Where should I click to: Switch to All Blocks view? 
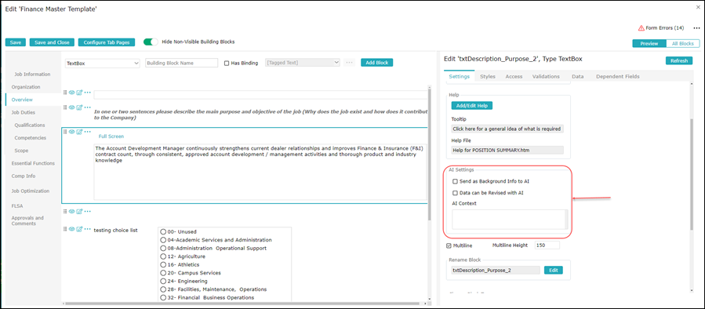click(682, 44)
